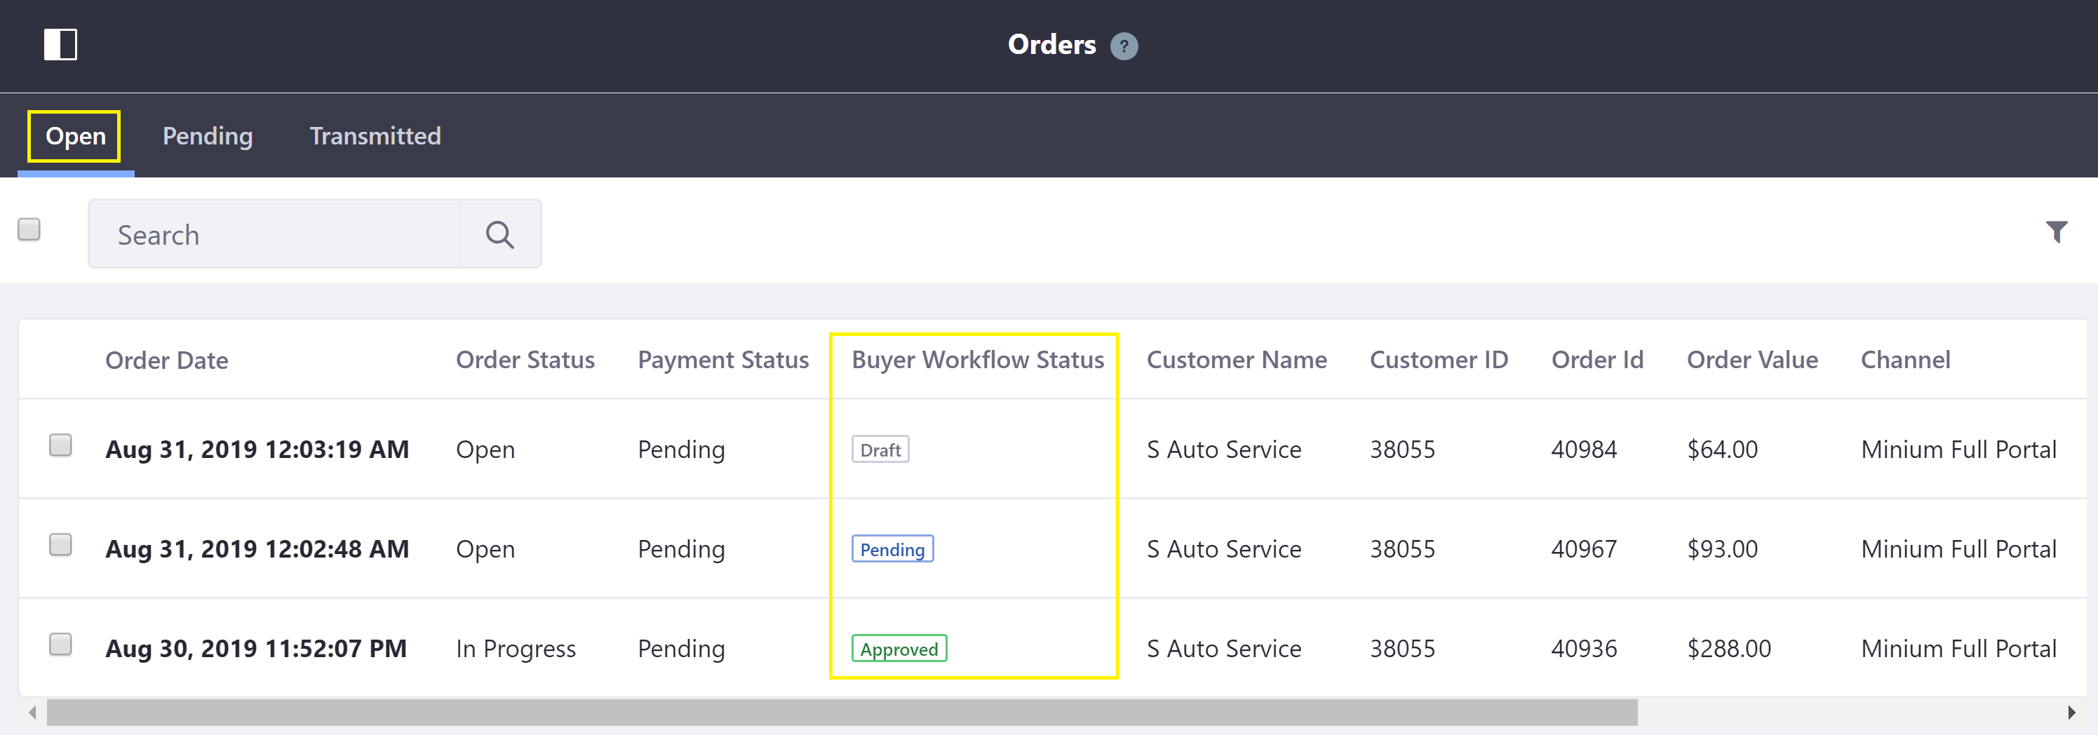Click S Auto Service in order 40984 row

1224,450
